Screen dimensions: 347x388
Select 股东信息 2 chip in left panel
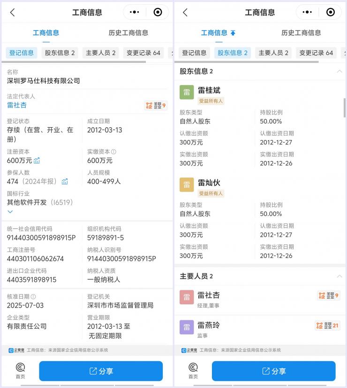pyautogui.click(x=60, y=53)
